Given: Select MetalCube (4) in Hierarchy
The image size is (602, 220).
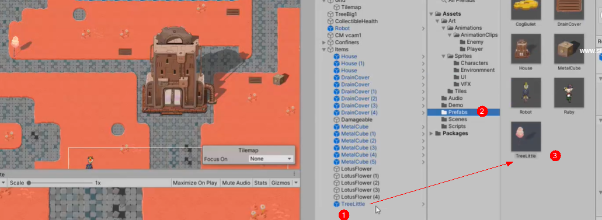Looking at the screenshot, I should 359,155.
